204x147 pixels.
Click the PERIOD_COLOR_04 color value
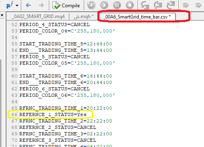pos(93,31)
